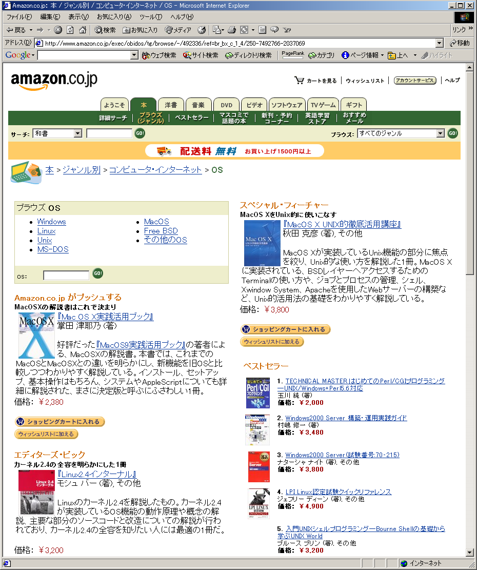Click the サーチ keyword text field
Screen dimensions: 477x570
[x=109, y=133]
